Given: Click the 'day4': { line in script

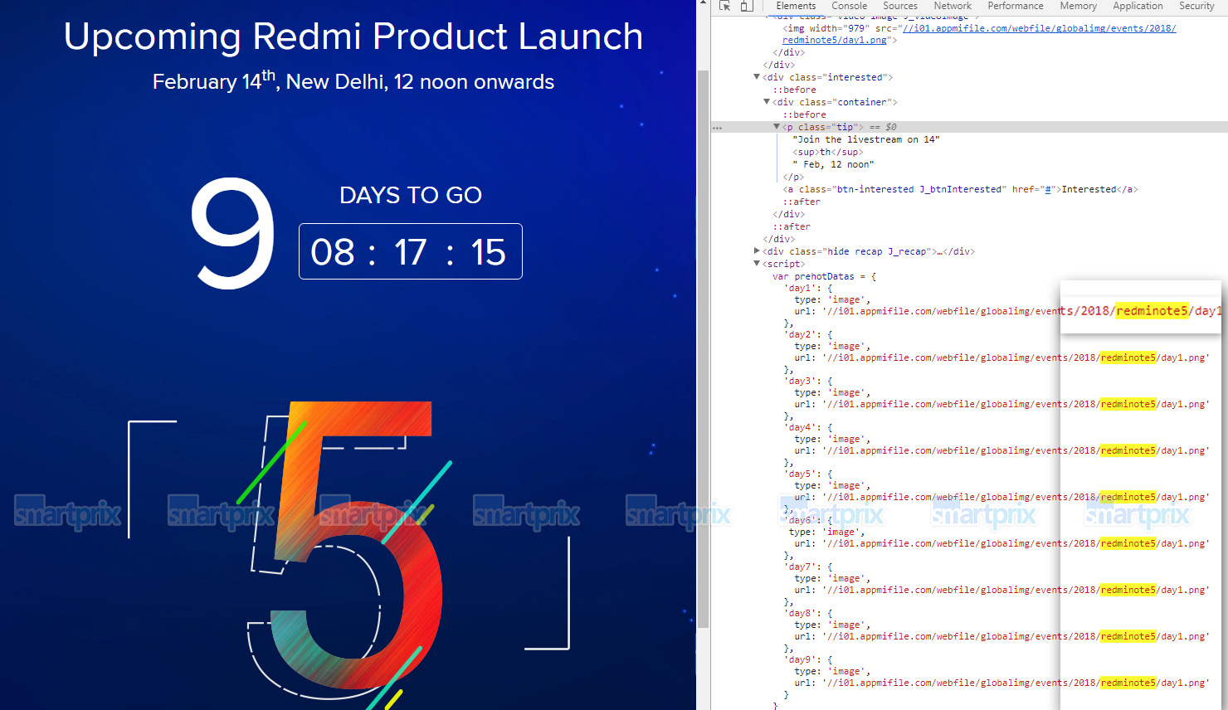Looking at the screenshot, I should pos(808,427).
